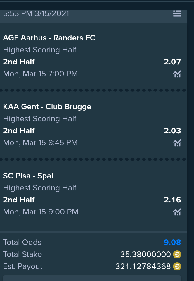This screenshot has height=281, width=194.
Task: Click the 2.07 odds value
Action: [172, 62]
